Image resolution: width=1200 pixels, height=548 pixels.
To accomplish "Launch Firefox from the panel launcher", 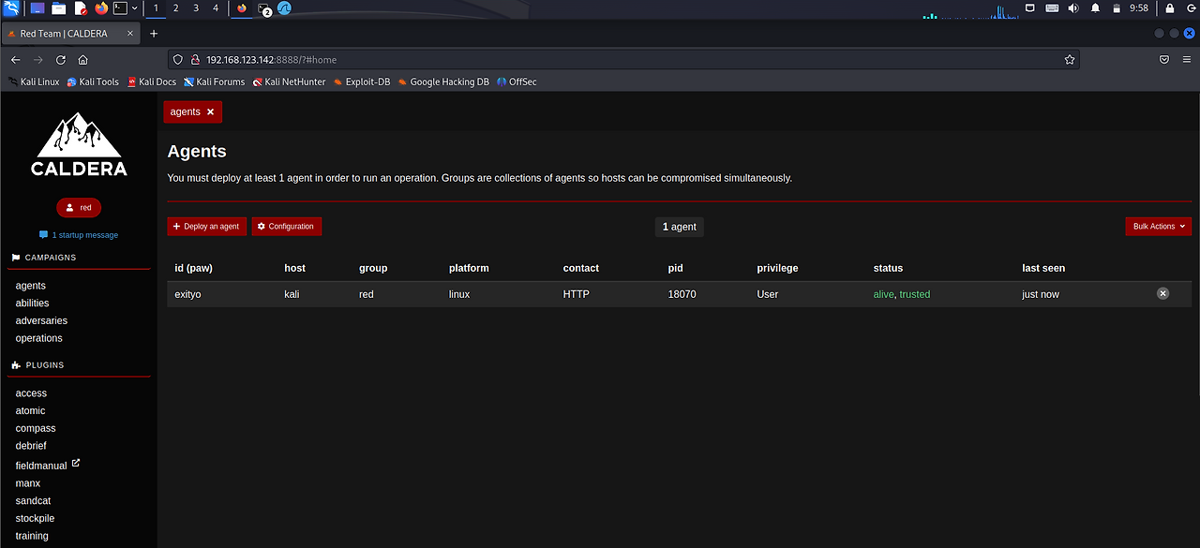I will click(x=101, y=8).
